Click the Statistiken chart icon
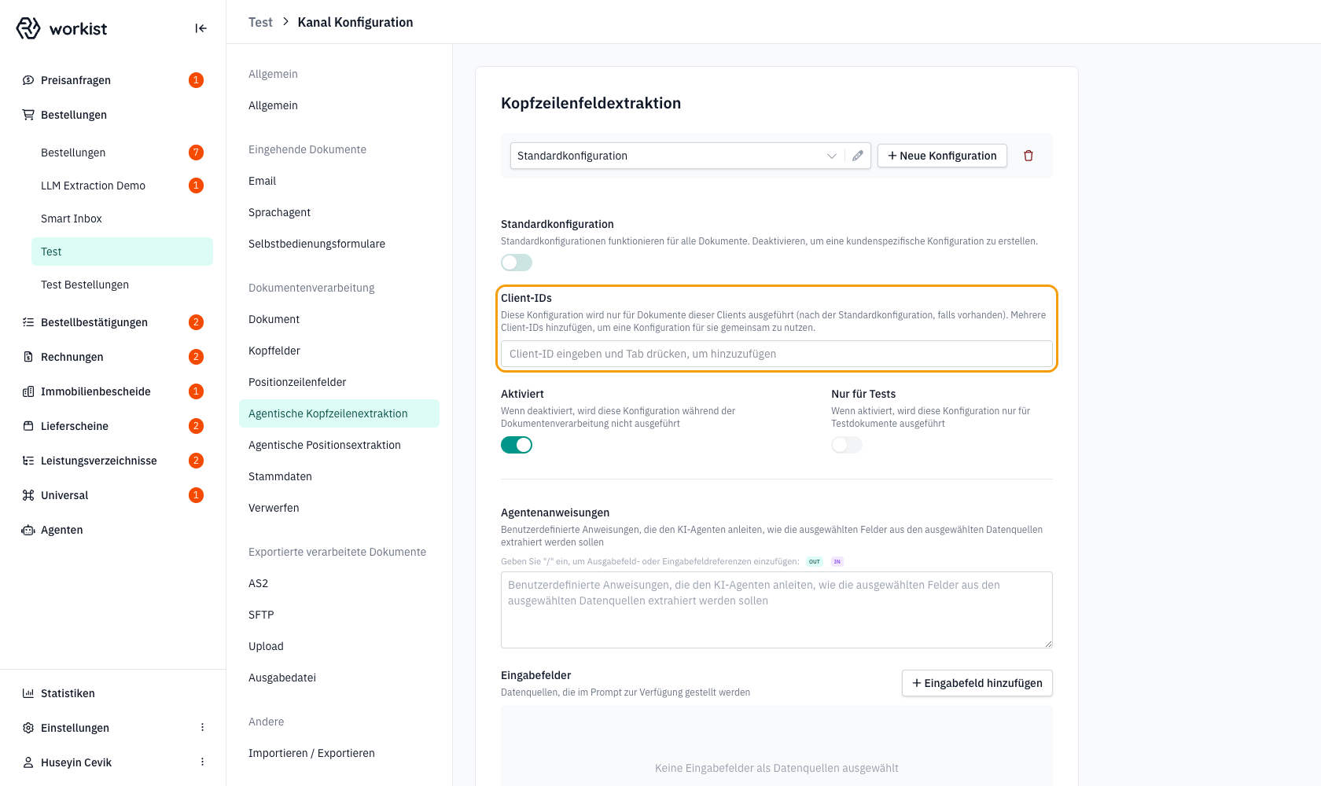The image size is (1321, 786). coord(28,693)
